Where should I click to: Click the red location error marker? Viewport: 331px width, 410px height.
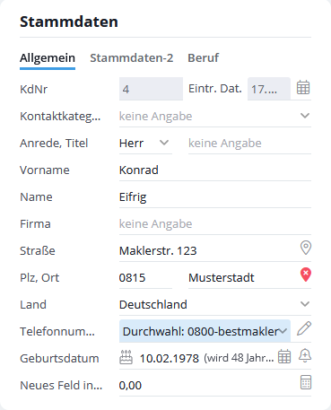[306, 275]
